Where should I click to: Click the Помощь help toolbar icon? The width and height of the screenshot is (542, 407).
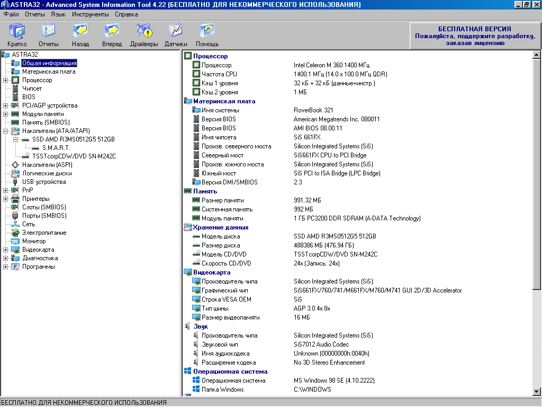pos(207,35)
